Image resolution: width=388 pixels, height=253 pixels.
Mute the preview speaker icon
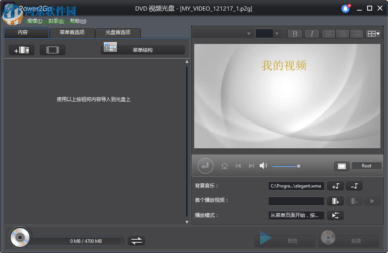pyautogui.click(x=263, y=166)
